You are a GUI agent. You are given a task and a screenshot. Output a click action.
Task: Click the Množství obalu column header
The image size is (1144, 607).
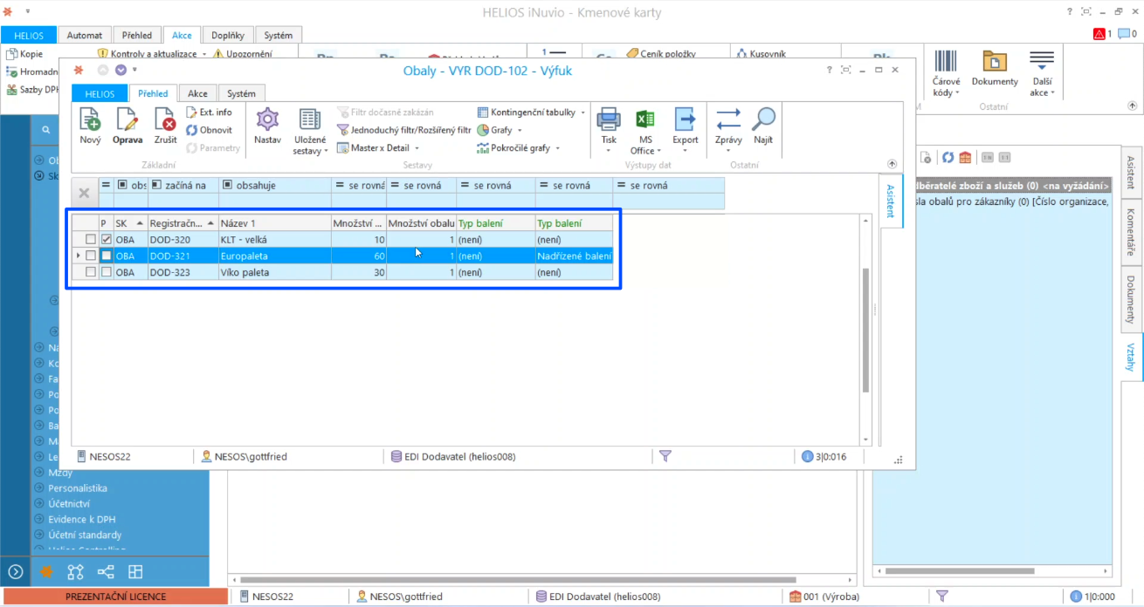click(421, 223)
